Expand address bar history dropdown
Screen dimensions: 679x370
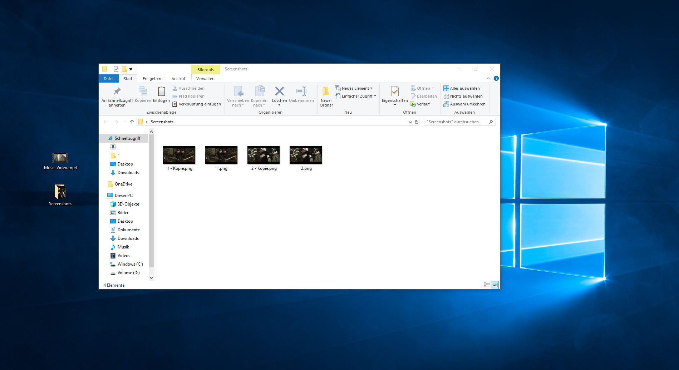410,122
